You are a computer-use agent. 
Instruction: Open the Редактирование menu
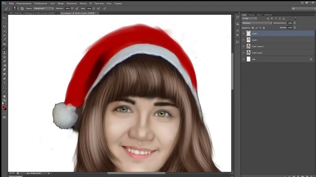pos(24,3)
